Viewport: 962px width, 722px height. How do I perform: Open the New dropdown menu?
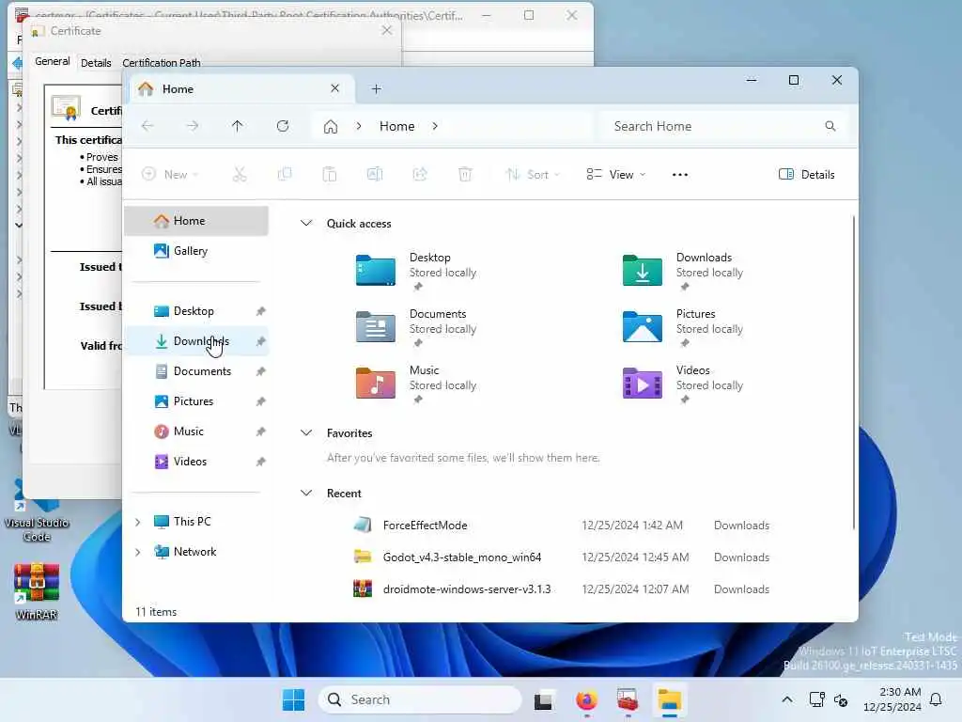point(170,175)
